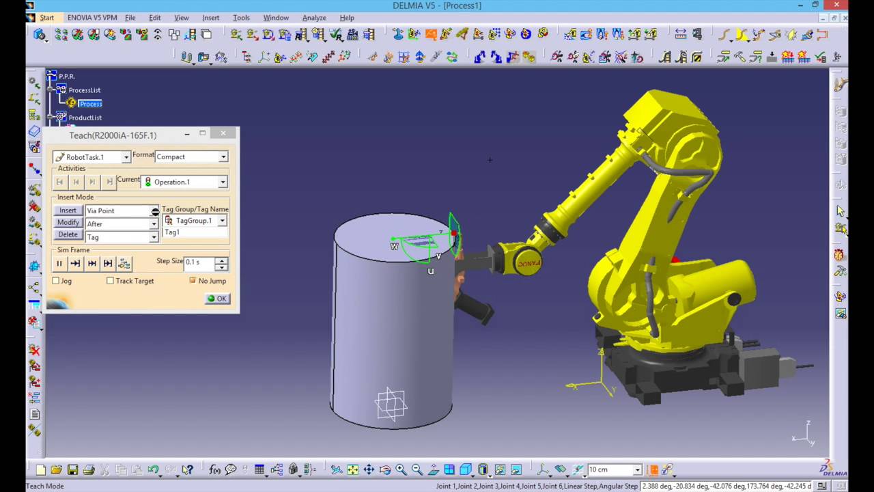Save using the floppy disk icon
The height and width of the screenshot is (492, 874).
pyautogui.click(x=72, y=469)
